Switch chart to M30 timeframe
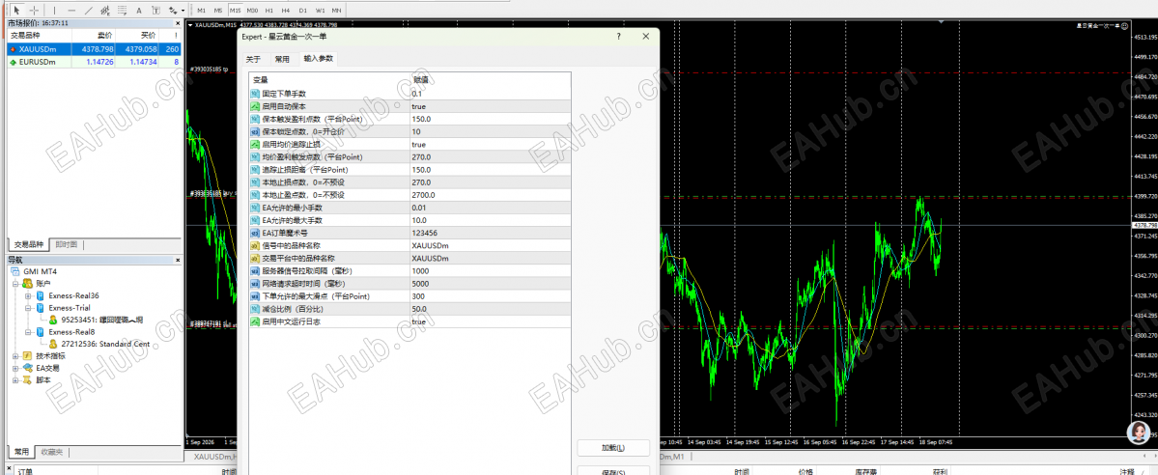The width and height of the screenshot is (1158, 475). 253,11
